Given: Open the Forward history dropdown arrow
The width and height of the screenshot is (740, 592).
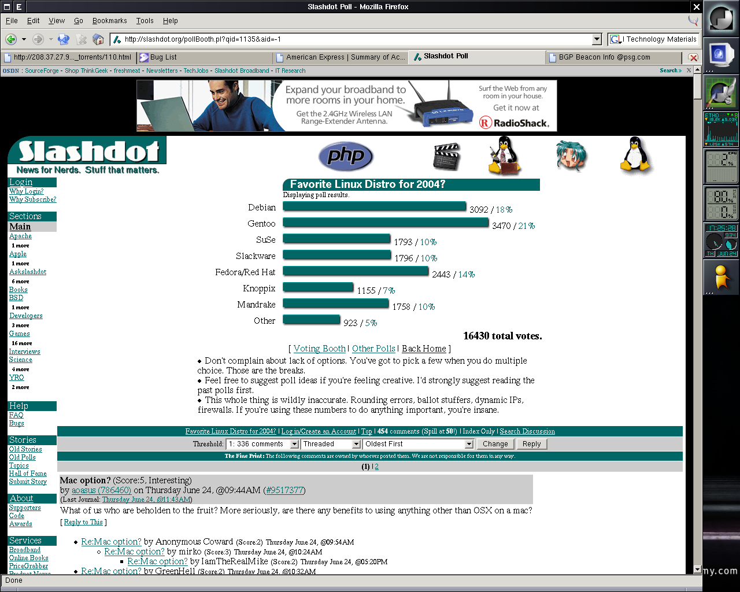Looking at the screenshot, I should coord(51,39).
